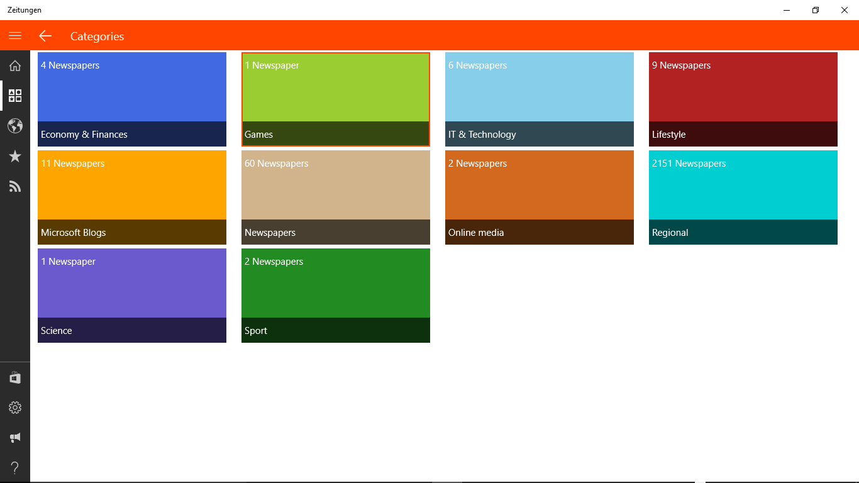Navigate back using the arrow button

click(x=45, y=36)
